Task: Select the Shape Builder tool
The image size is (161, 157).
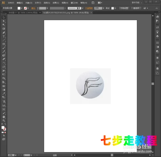Action: click(4, 78)
